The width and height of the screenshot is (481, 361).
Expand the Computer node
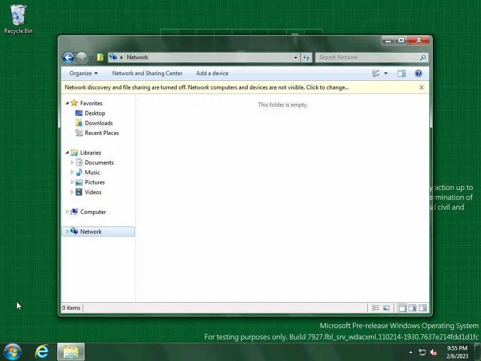67,212
